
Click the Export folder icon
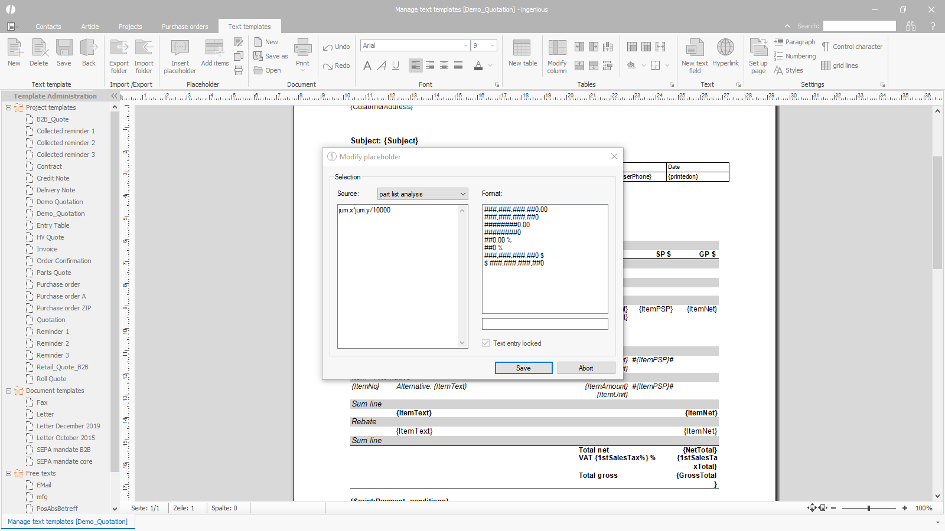(119, 48)
